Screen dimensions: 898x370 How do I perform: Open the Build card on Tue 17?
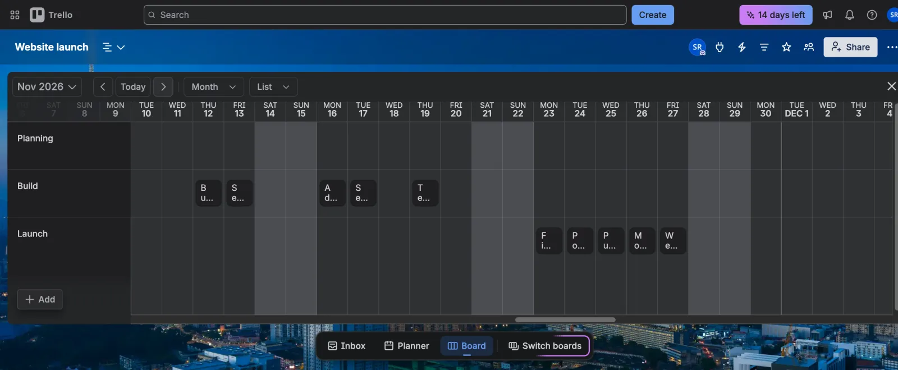click(x=363, y=193)
